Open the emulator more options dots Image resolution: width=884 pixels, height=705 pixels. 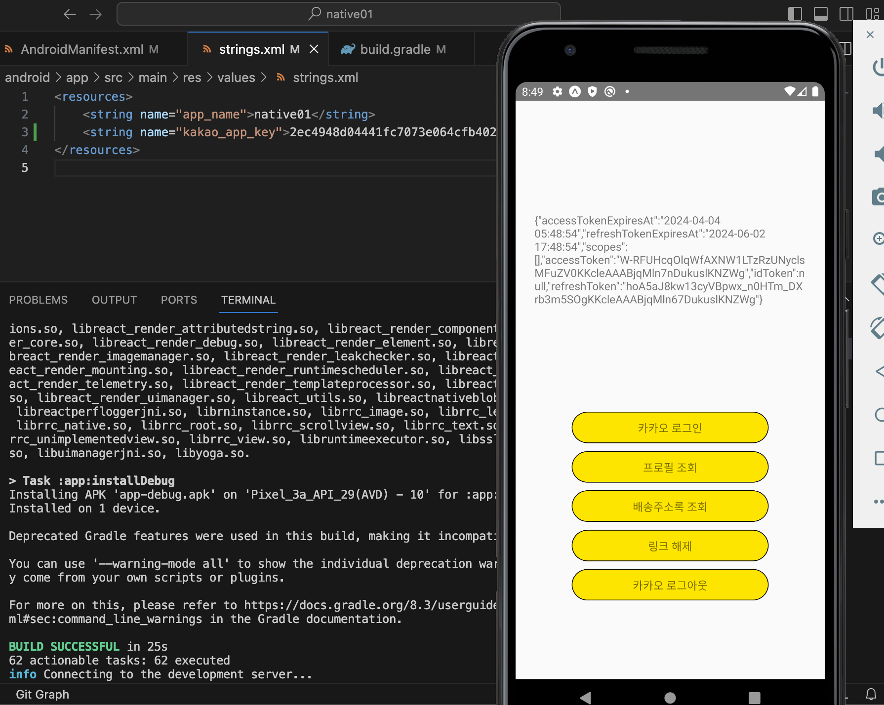(x=879, y=502)
